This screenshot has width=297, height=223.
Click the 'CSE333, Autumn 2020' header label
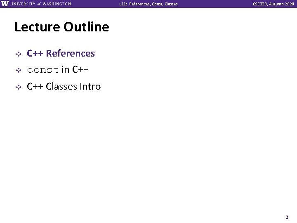tap(273, 4)
